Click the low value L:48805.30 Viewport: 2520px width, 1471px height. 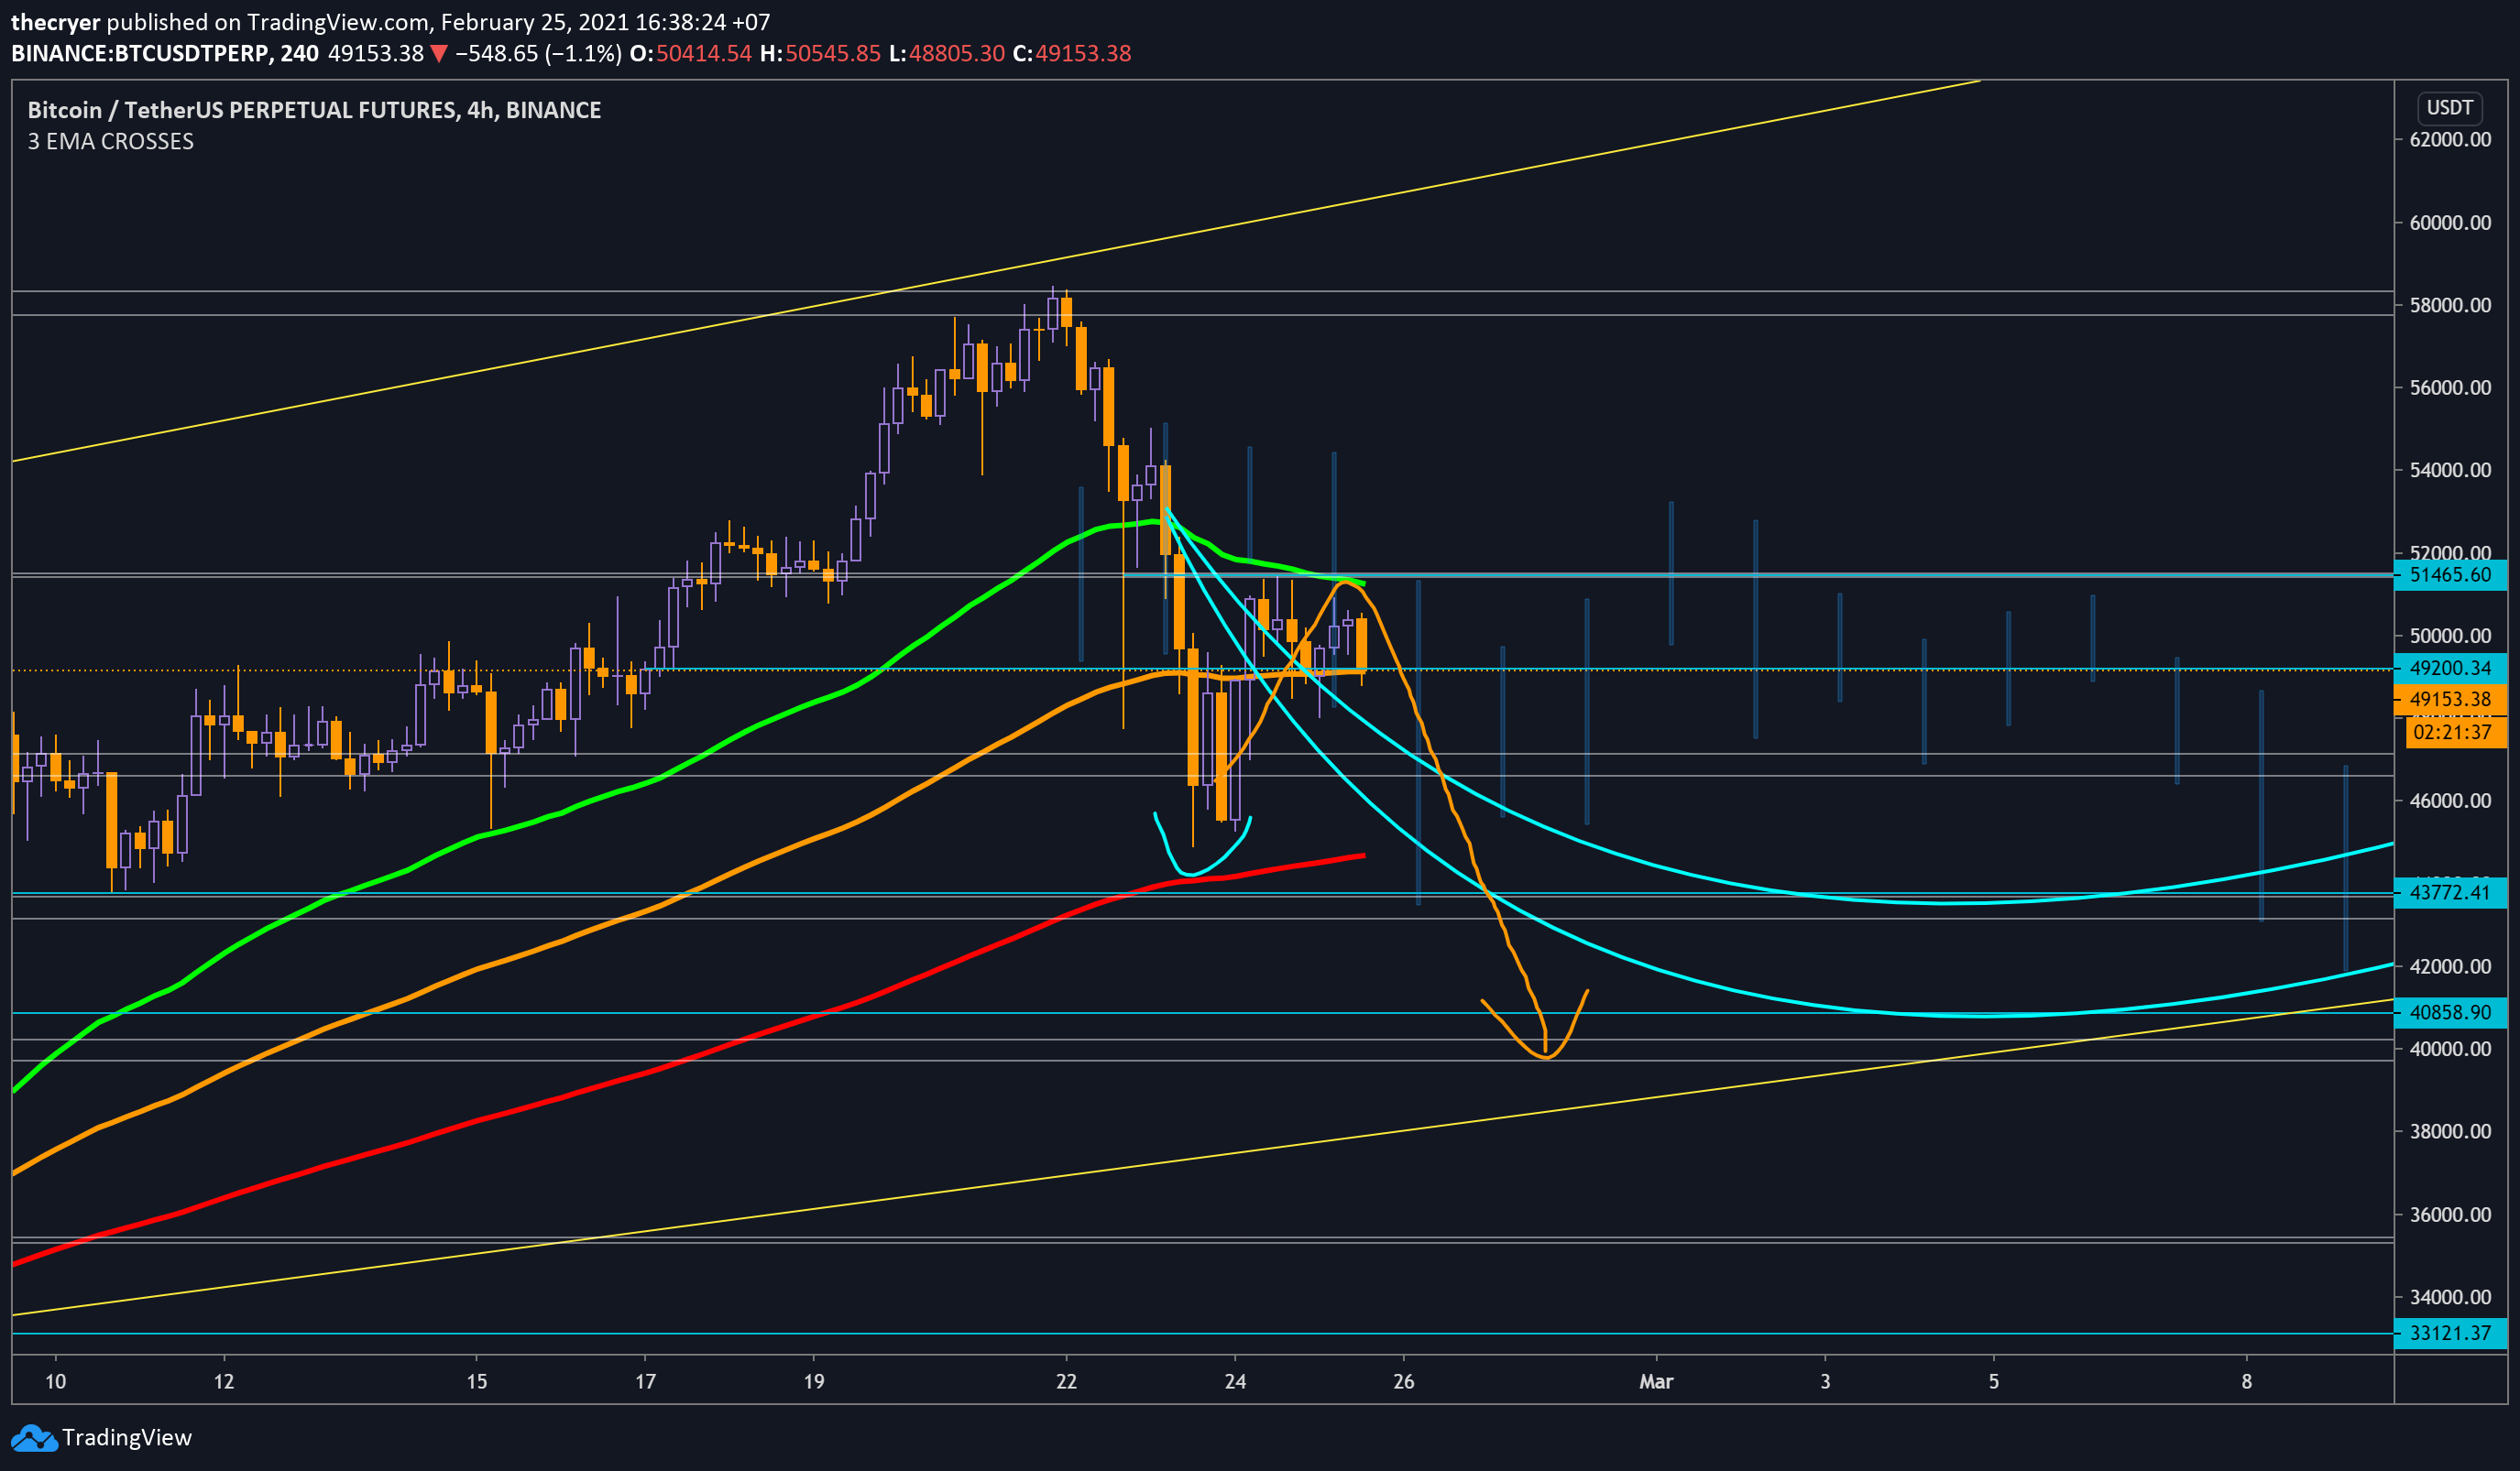pyautogui.click(x=946, y=53)
